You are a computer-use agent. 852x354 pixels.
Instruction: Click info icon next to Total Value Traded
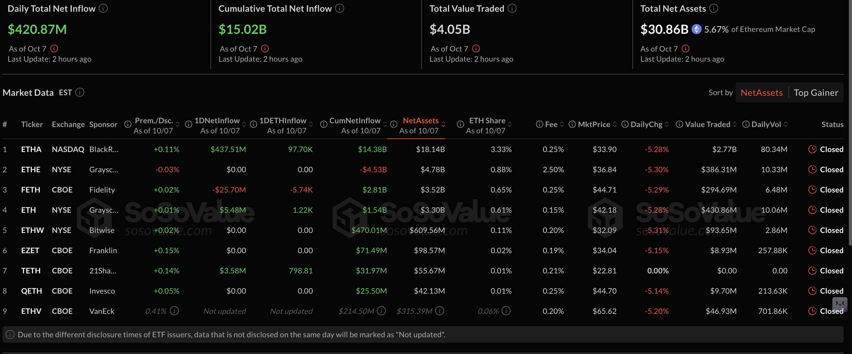[x=512, y=8]
